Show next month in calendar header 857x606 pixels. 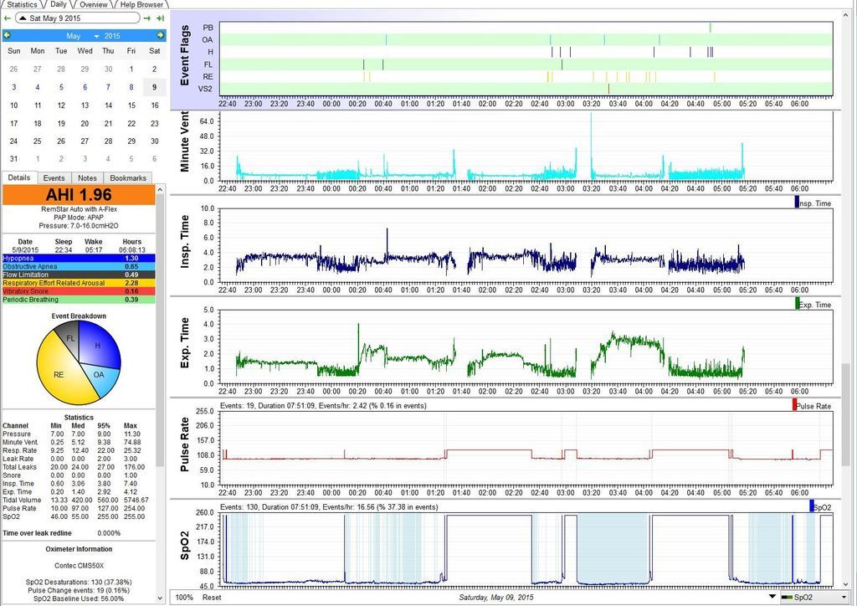click(x=160, y=35)
